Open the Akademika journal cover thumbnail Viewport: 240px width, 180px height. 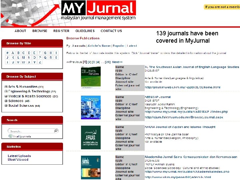point(91,167)
